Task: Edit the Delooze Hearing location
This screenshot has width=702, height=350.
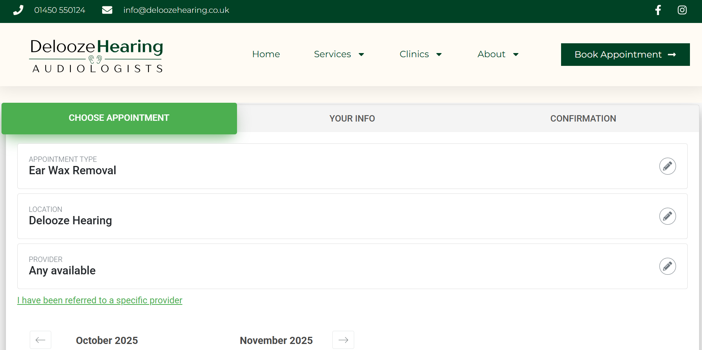Action: (667, 216)
